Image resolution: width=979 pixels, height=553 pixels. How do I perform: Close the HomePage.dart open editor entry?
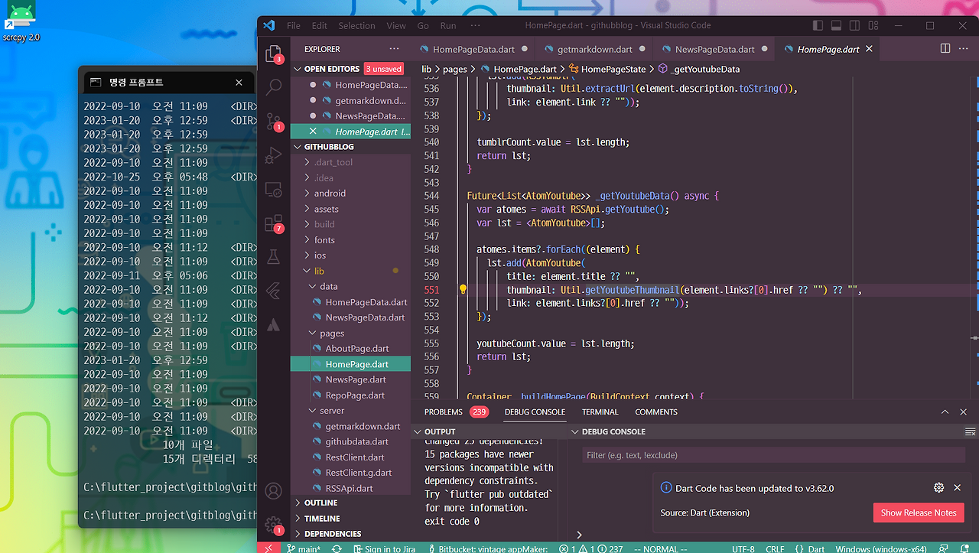click(313, 132)
